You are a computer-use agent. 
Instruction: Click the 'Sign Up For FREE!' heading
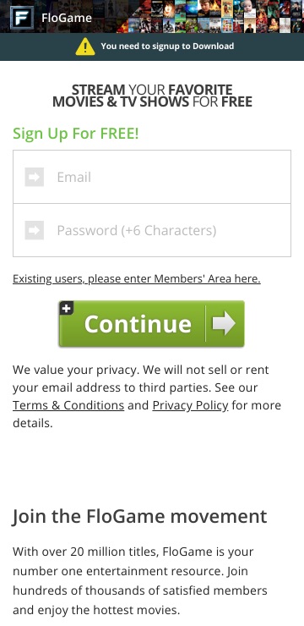[x=76, y=134]
